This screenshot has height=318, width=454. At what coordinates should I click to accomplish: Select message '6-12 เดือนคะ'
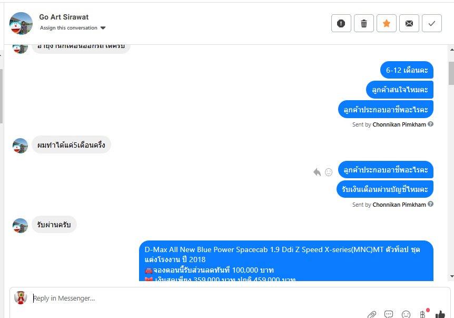click(407, 70)
